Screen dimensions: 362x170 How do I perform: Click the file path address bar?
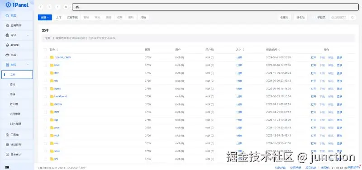[x=215, y=7]
